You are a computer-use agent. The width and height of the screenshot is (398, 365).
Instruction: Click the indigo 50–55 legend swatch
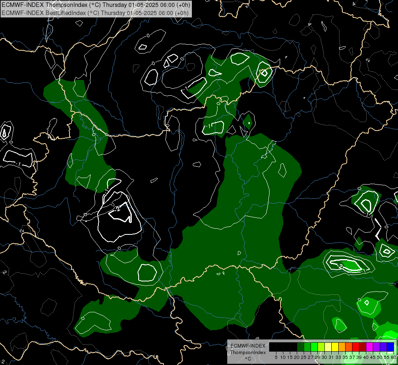point(383,347)
